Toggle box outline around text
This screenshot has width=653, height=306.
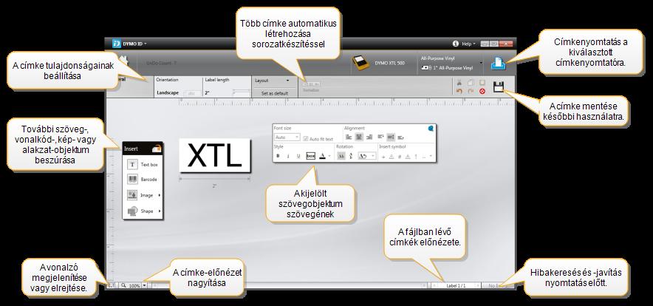pos(311,156)
